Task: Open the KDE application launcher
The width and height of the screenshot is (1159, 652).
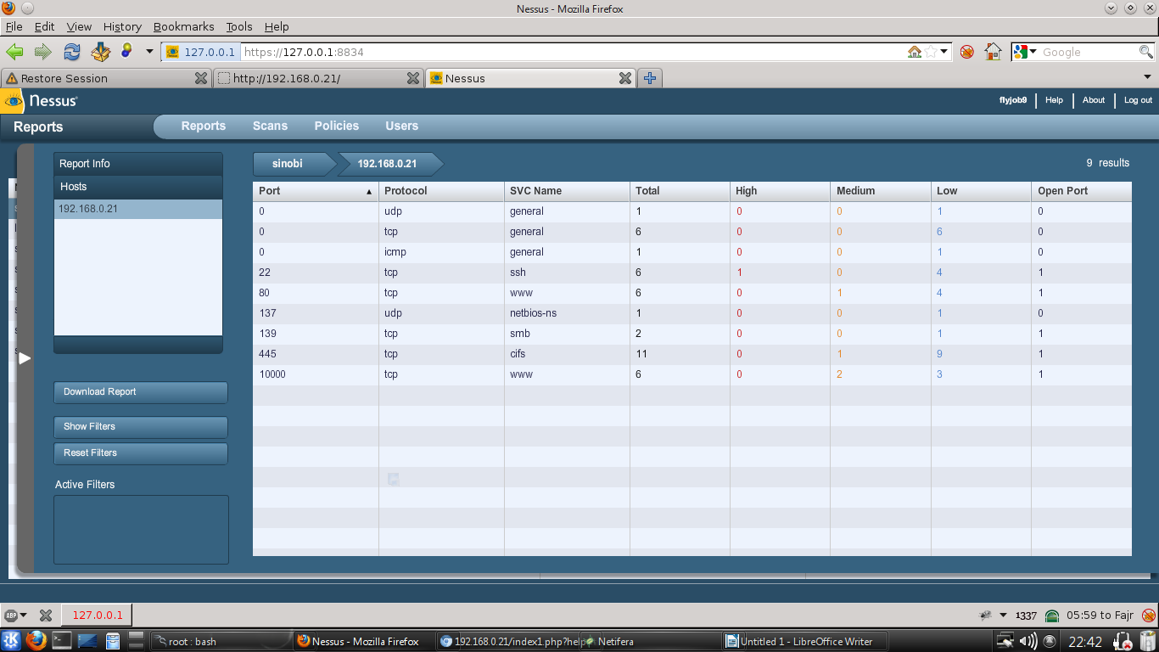Action: (12, 641)
